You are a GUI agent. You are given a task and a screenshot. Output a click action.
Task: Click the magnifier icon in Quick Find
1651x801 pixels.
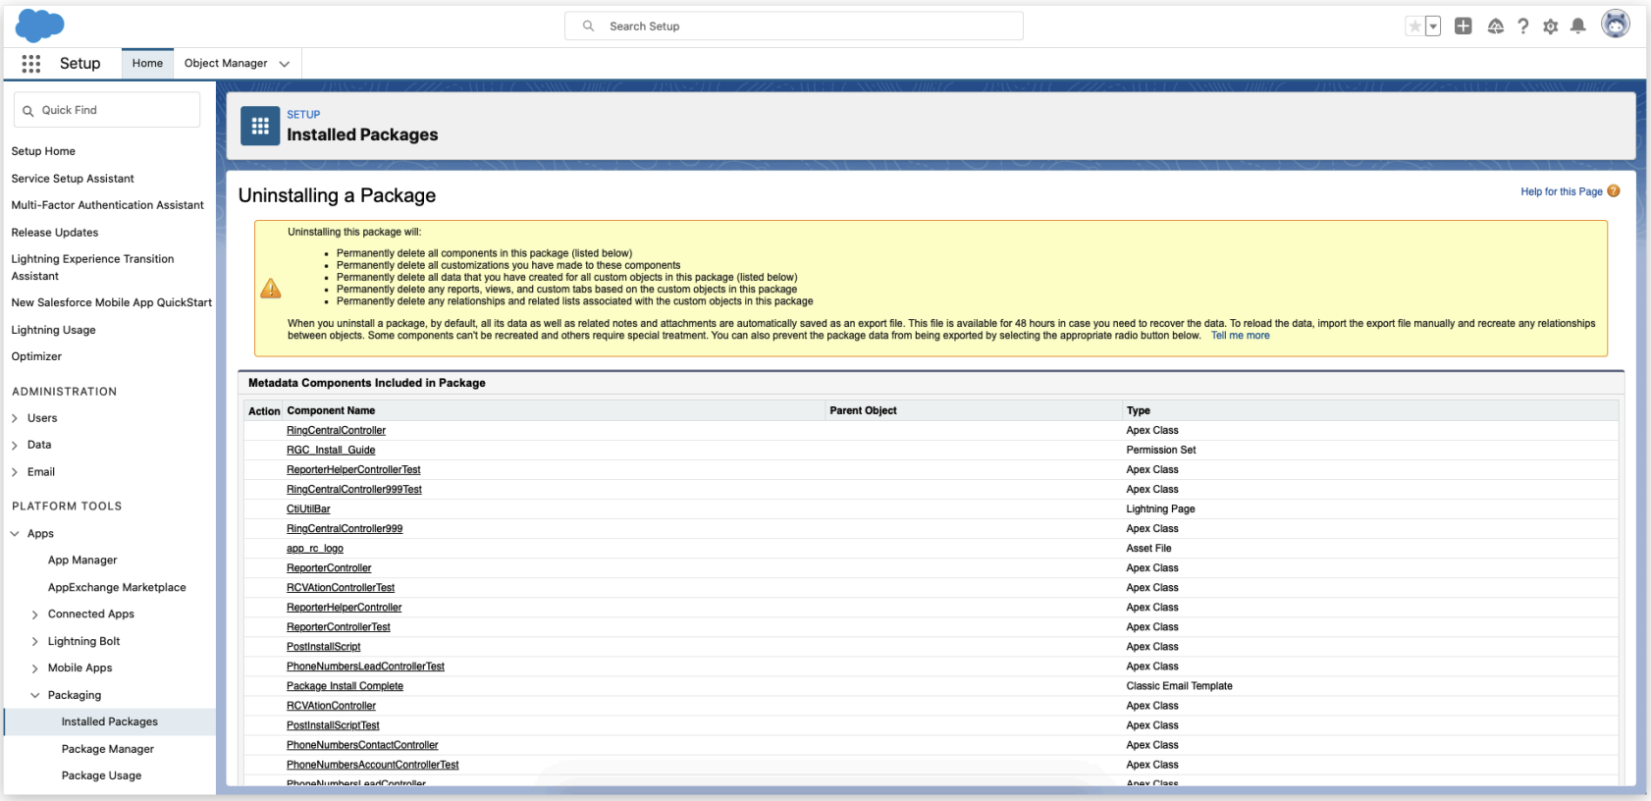coord(28,111)
